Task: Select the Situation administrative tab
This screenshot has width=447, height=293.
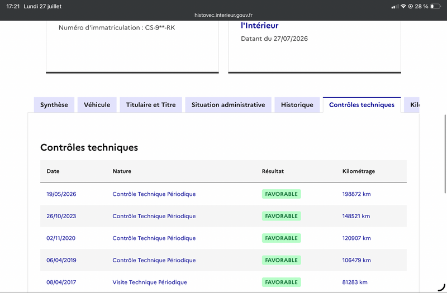Action: 228,105
